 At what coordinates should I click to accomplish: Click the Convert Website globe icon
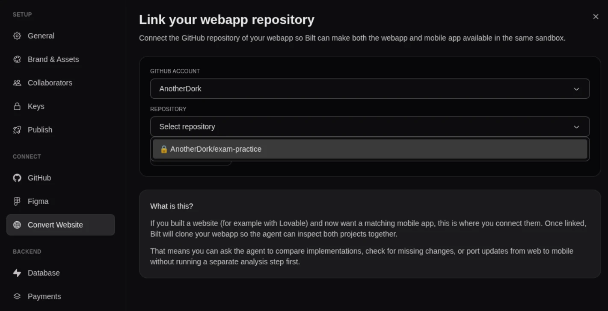point(17,225)
